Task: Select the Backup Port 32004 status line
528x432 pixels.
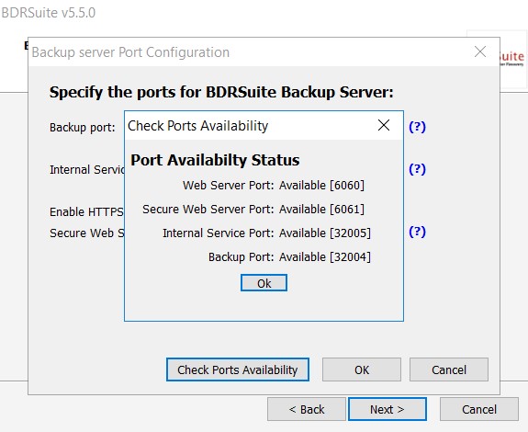Action: pos(289,257)
